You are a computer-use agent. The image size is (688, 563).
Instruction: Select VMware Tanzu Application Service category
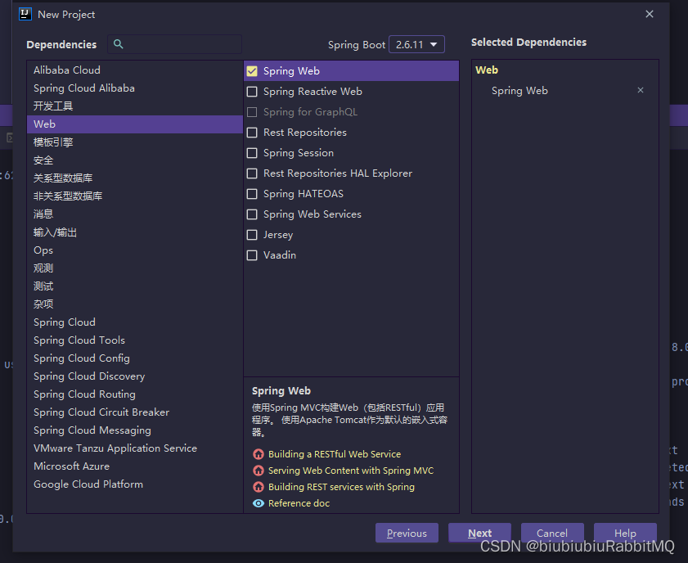pyautogui.click(x=135, y=448)
